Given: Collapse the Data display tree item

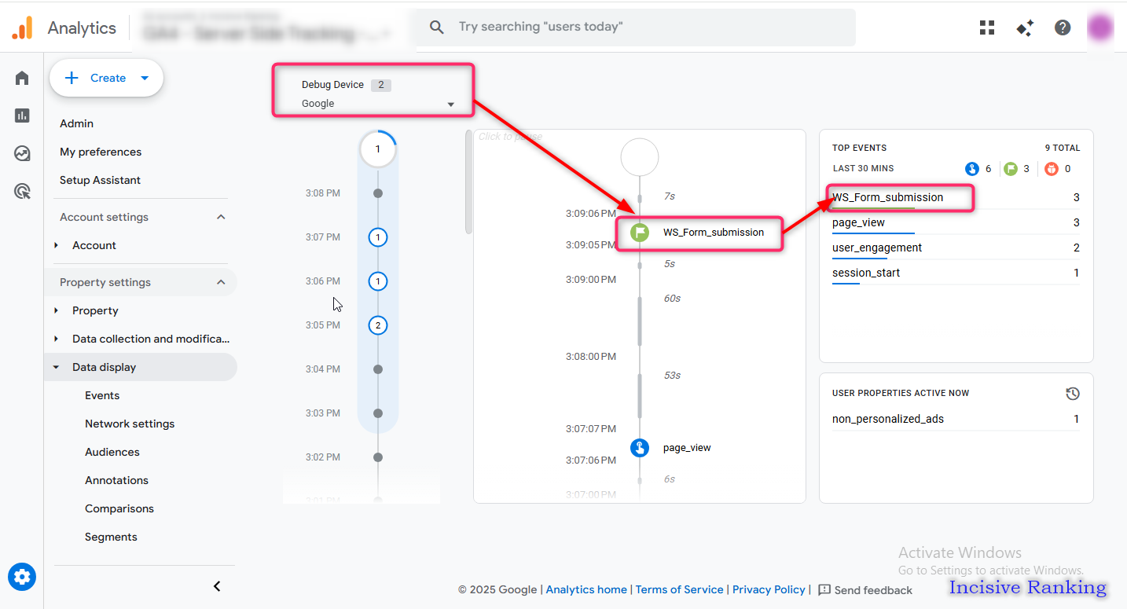Looking at the screenshot, I should (x=57, y=367).
